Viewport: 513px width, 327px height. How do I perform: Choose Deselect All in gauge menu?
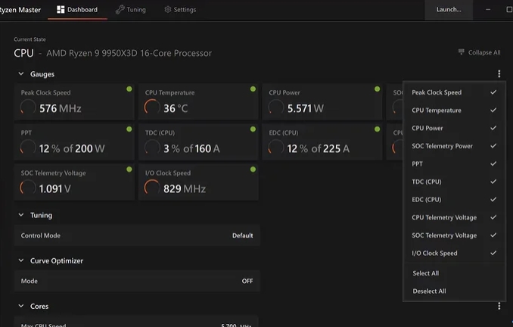(454, 291)
